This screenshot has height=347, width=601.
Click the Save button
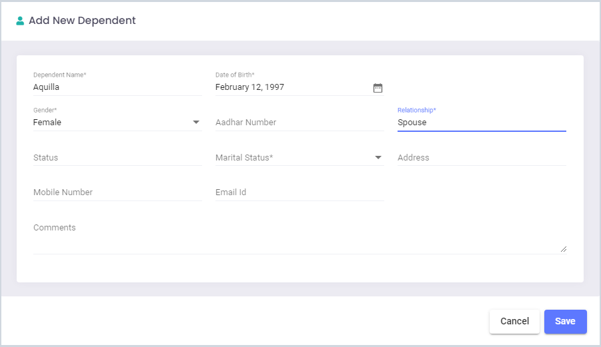[x=566, y=322]
